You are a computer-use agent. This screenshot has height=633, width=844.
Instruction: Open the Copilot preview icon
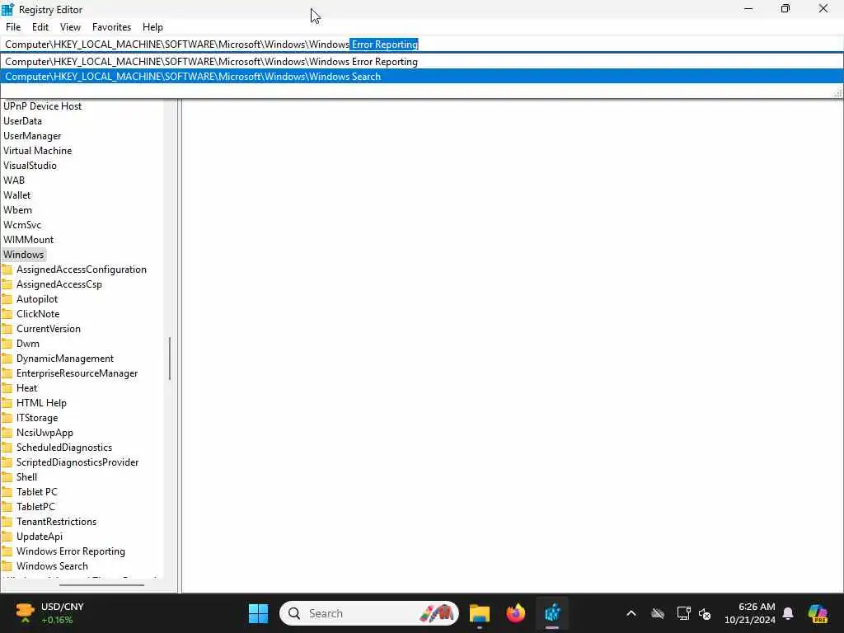coord(818,613)
